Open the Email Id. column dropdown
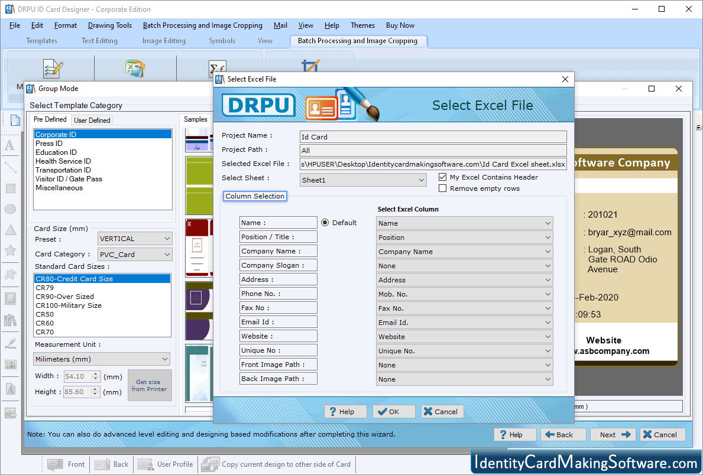This screenshot has height=475, width=703. 465,322
